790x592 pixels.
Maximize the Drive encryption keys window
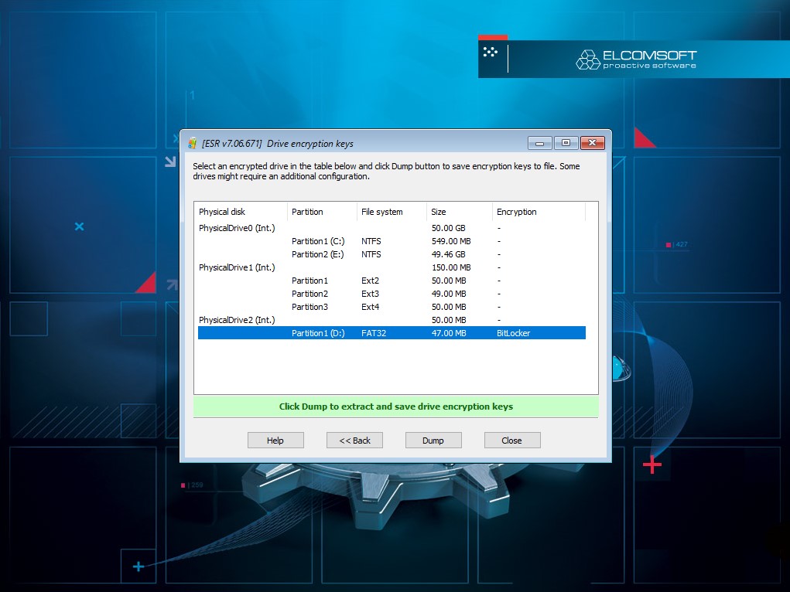click(x=566, y=143)
